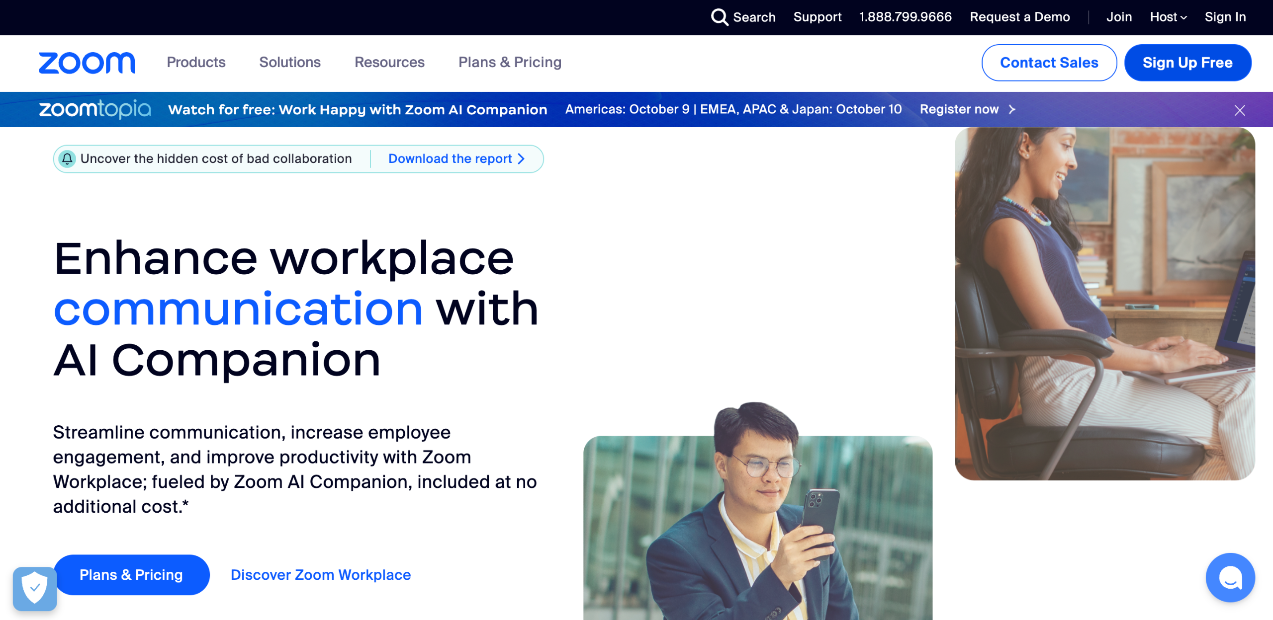1273x620 pixels.
Task: Click the Sign Up Free button
Action: (1187, 63)
